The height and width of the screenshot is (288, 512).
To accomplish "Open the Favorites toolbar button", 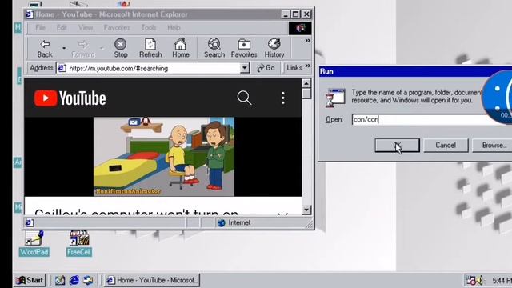I will click(x=244, y=48).
